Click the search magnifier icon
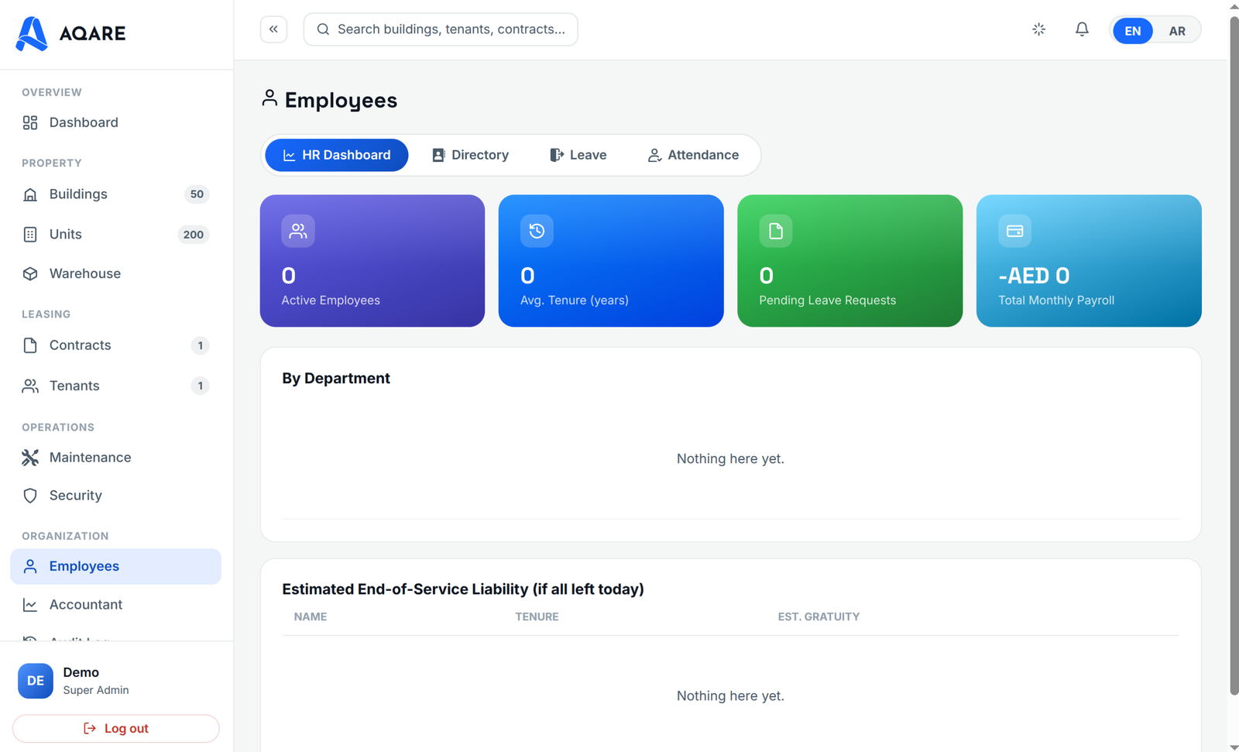The height and width of the screenshot is (752, 1239). pos(323,29)
